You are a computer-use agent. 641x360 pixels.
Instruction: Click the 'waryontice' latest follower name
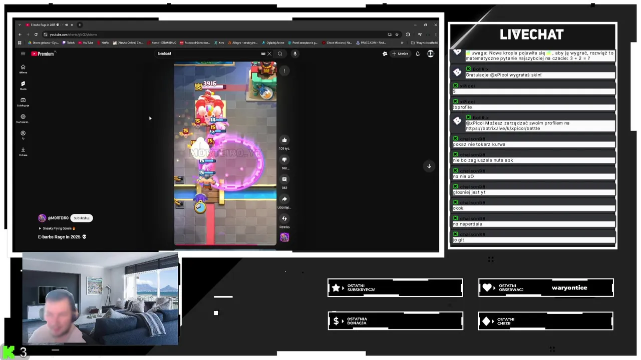point(569,287)
